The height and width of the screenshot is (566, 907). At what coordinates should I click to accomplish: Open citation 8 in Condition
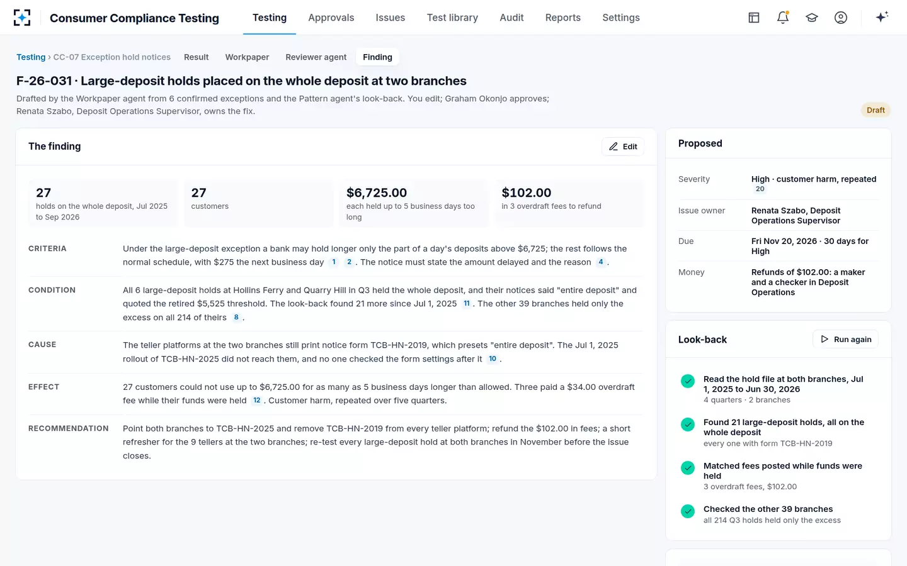coord(236,318)
